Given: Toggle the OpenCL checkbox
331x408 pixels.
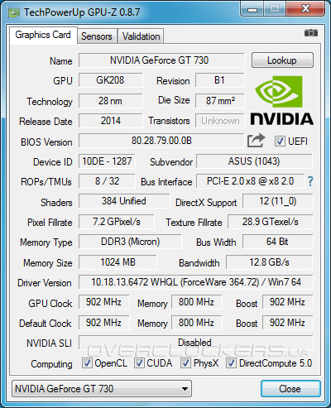Looking at the screenshot, I should [x=87, y=363].
